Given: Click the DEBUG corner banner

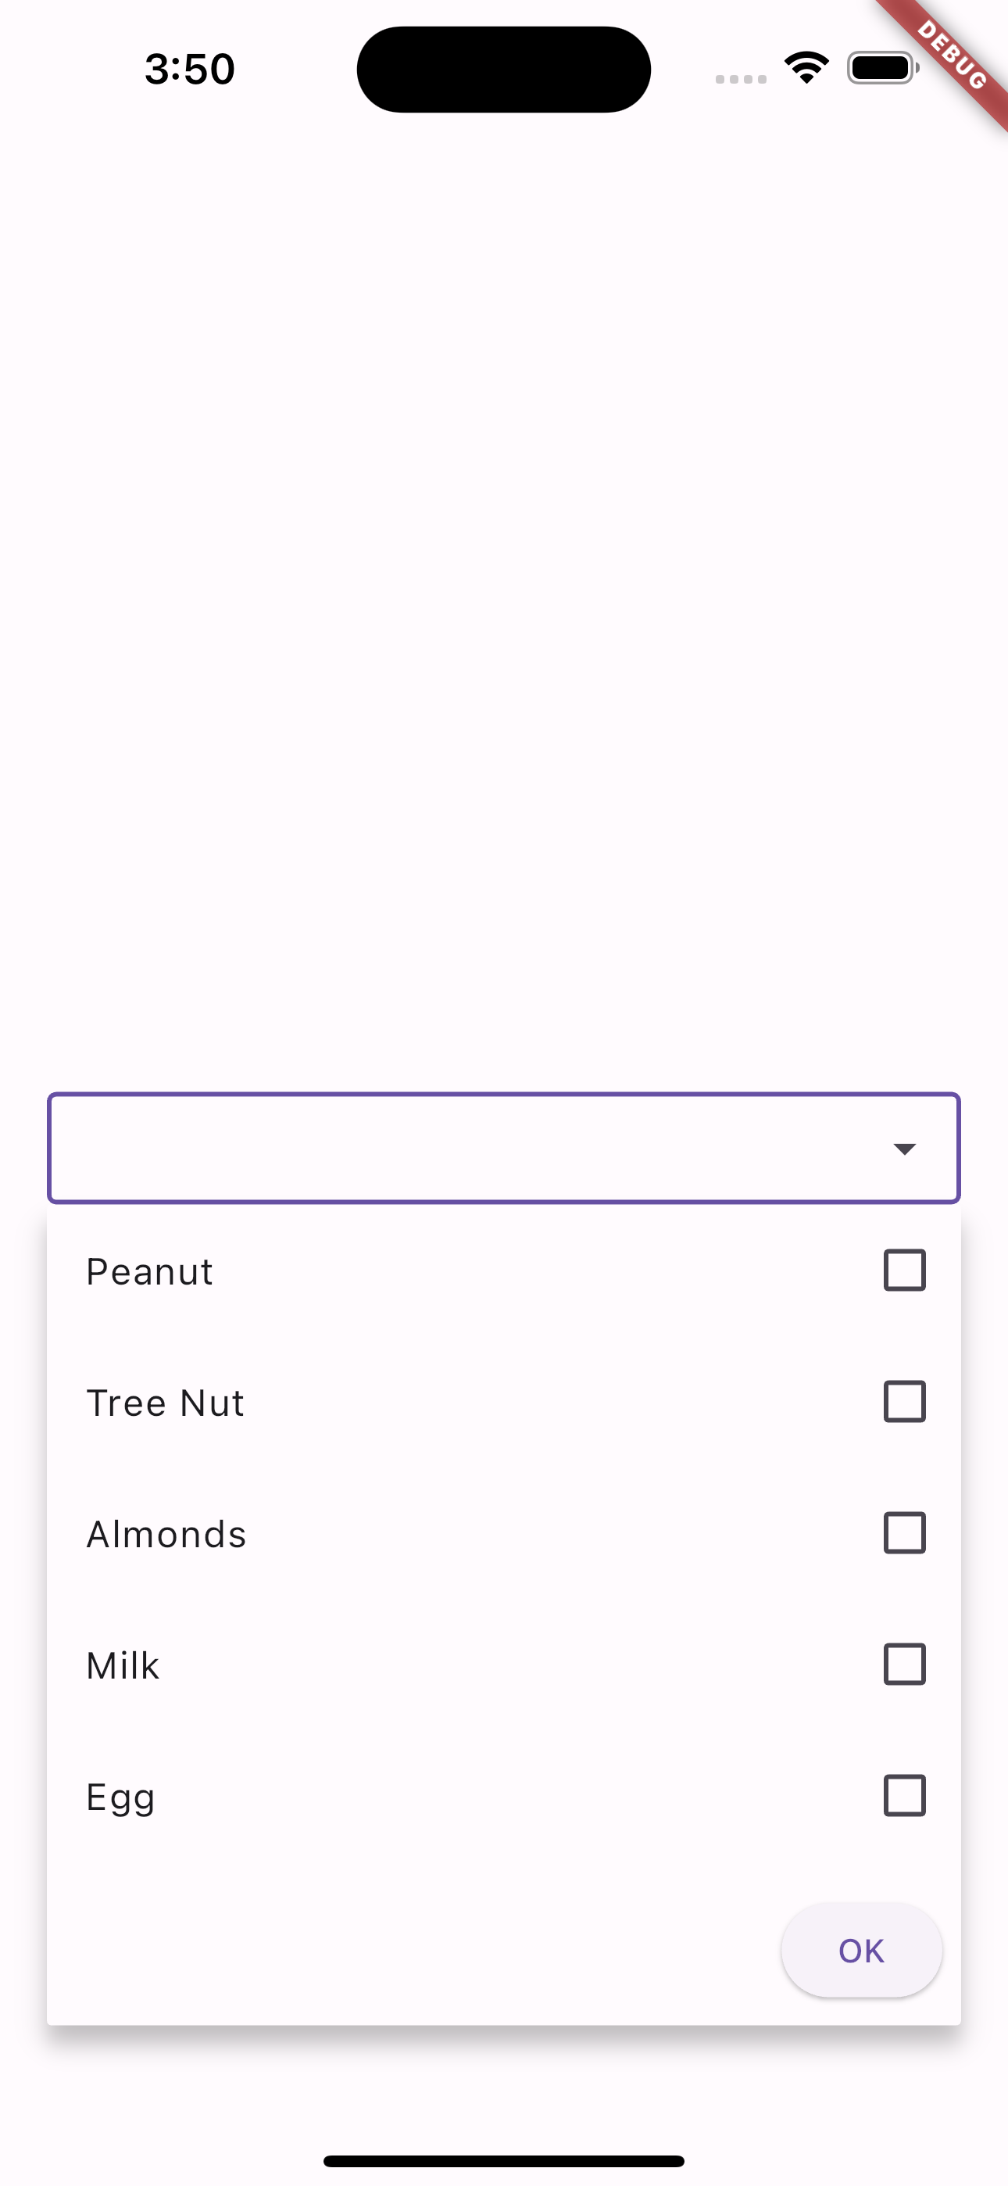Looking at the screenshot, I should point(951,56).
